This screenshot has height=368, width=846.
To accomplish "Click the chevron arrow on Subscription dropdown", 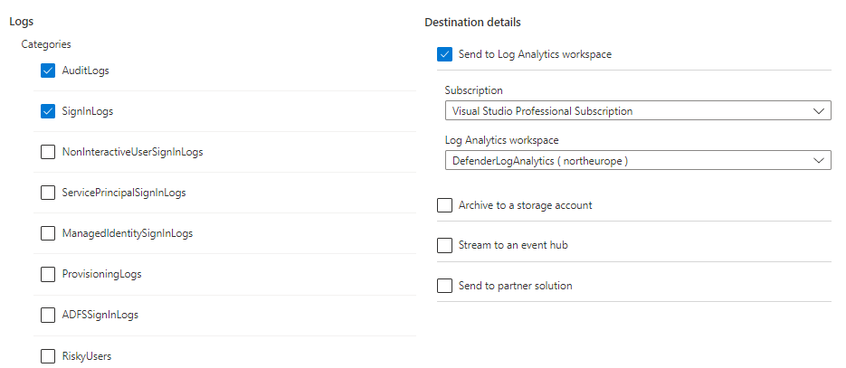I will click(818, 111).
